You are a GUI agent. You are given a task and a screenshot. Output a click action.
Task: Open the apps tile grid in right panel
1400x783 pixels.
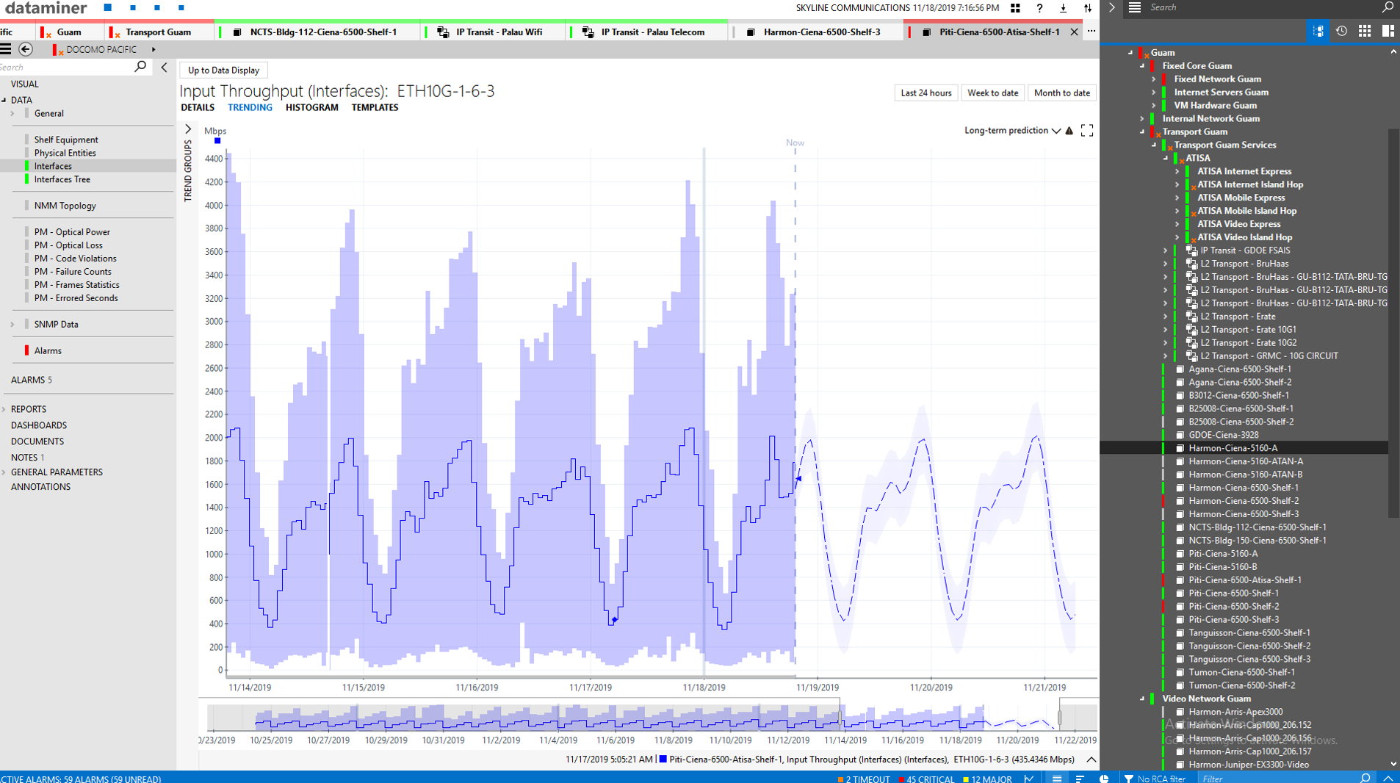pos(1365,31)
